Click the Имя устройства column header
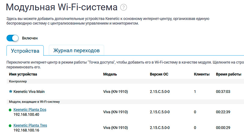The image size is (244, 138). [23, 74]
